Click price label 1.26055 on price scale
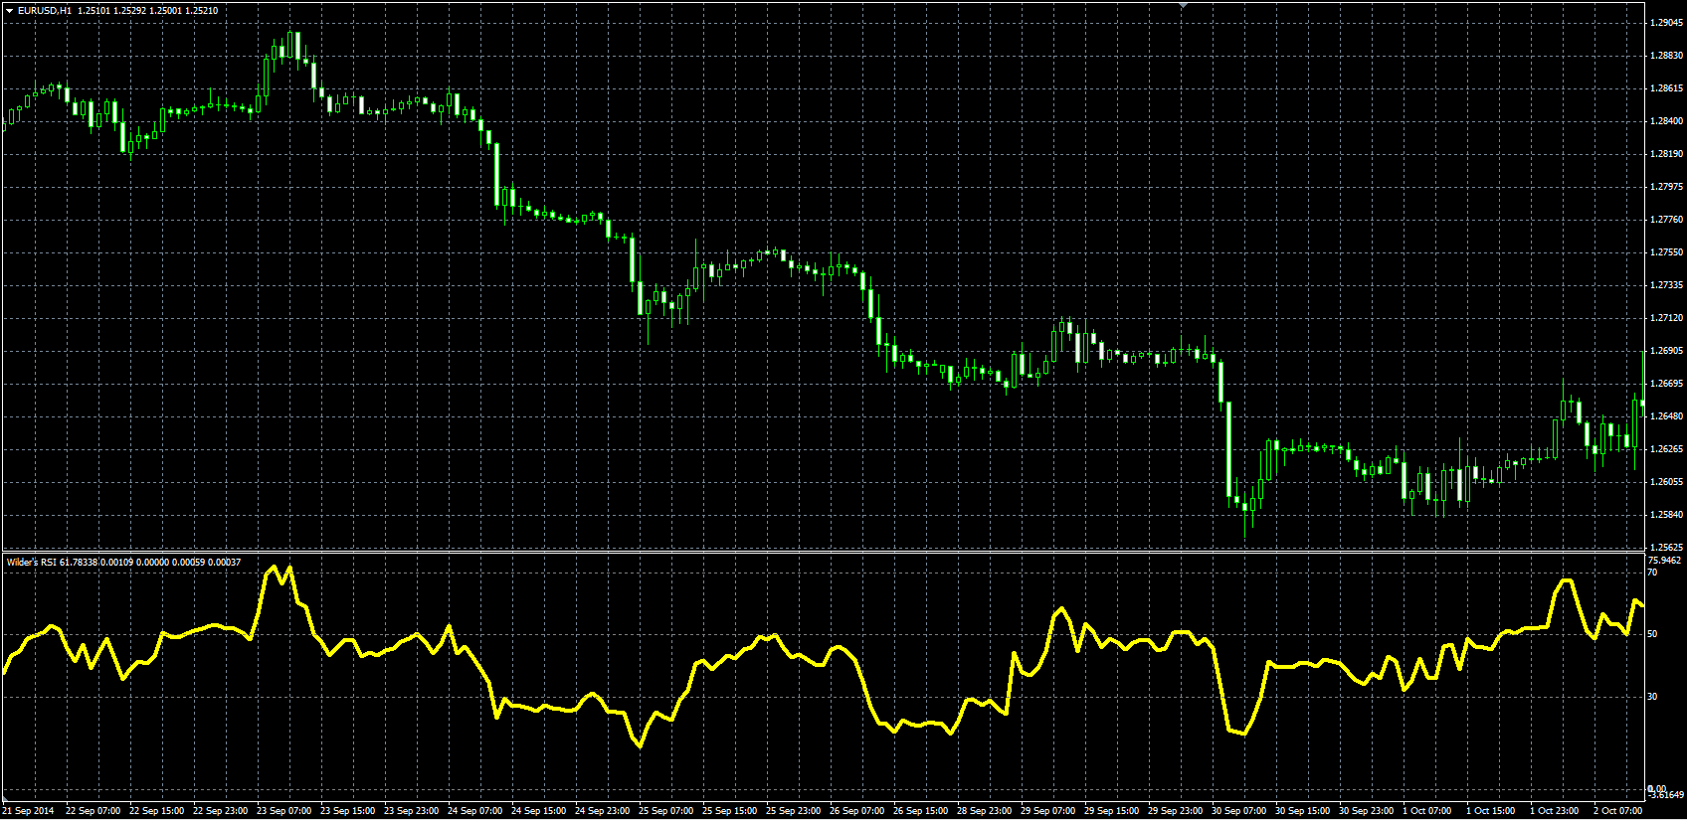This screenshot has height=821, width=1687. click(x=1666, y=482)
